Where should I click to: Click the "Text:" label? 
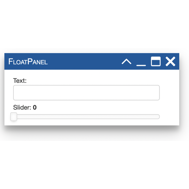click(20, 81)
